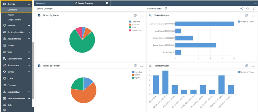This screenshot has height=112, width=258.
Task: Click the Service Control Center sliders icon
Action: [x=5, y=32]
